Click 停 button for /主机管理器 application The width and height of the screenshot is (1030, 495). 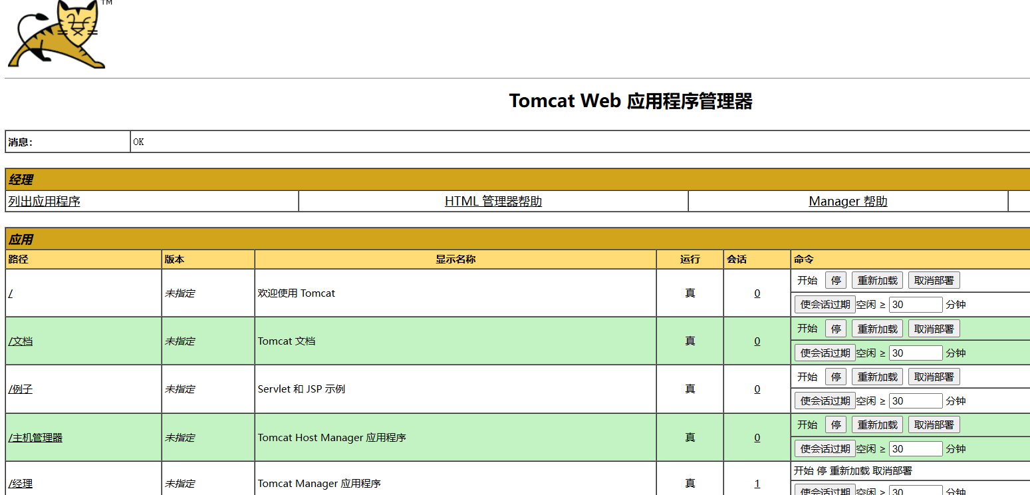tap(836, 424)
